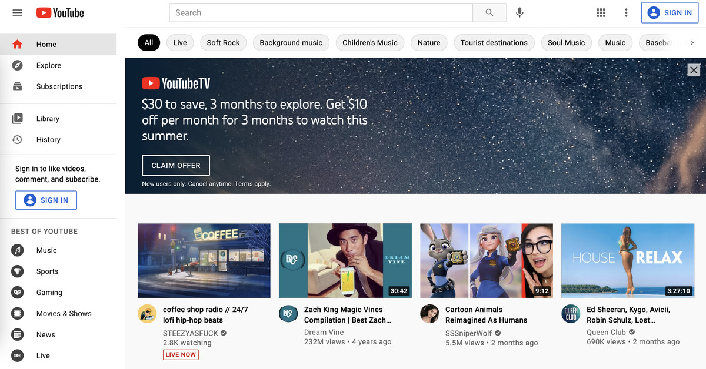This screenshot has height=369, width=706.
Task: Open the SSSniperWolf channel name link
Action: 468,333
